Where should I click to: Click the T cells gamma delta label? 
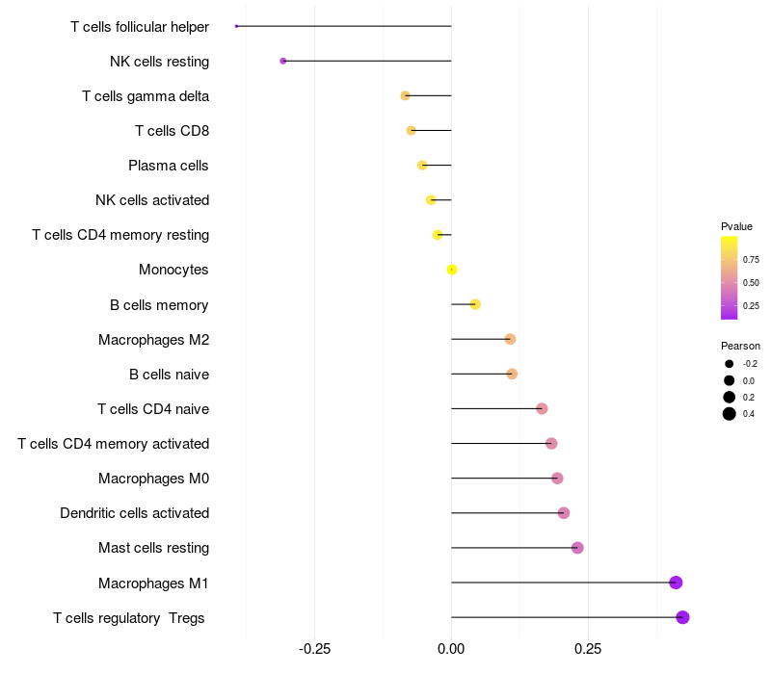pos(146,96)
